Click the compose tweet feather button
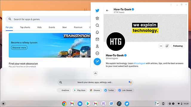 pos(97,62)
